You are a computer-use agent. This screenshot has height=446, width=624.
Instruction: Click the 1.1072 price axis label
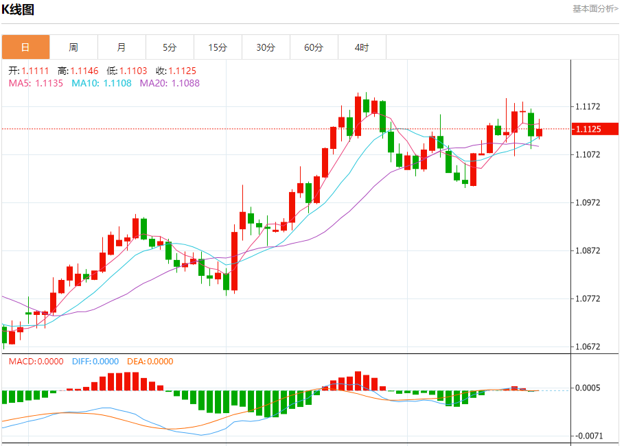point(588,154)
